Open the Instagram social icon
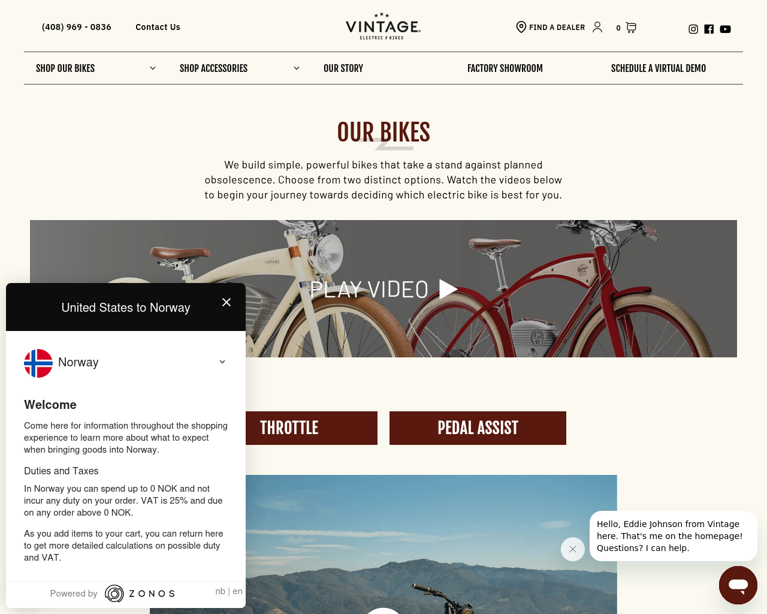The width and height of the screenshot is (767, 614). pyautogui.click(x=693, y=29)
